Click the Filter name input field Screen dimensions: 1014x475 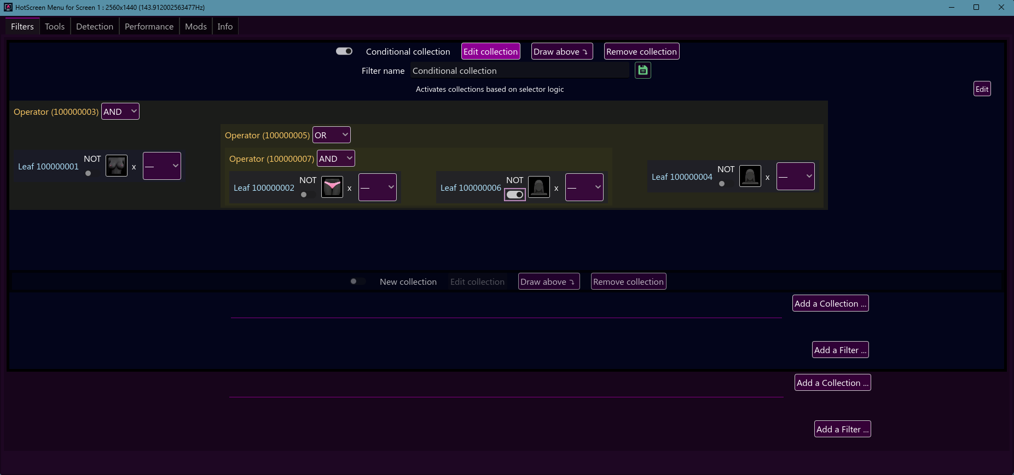(520, 71)
